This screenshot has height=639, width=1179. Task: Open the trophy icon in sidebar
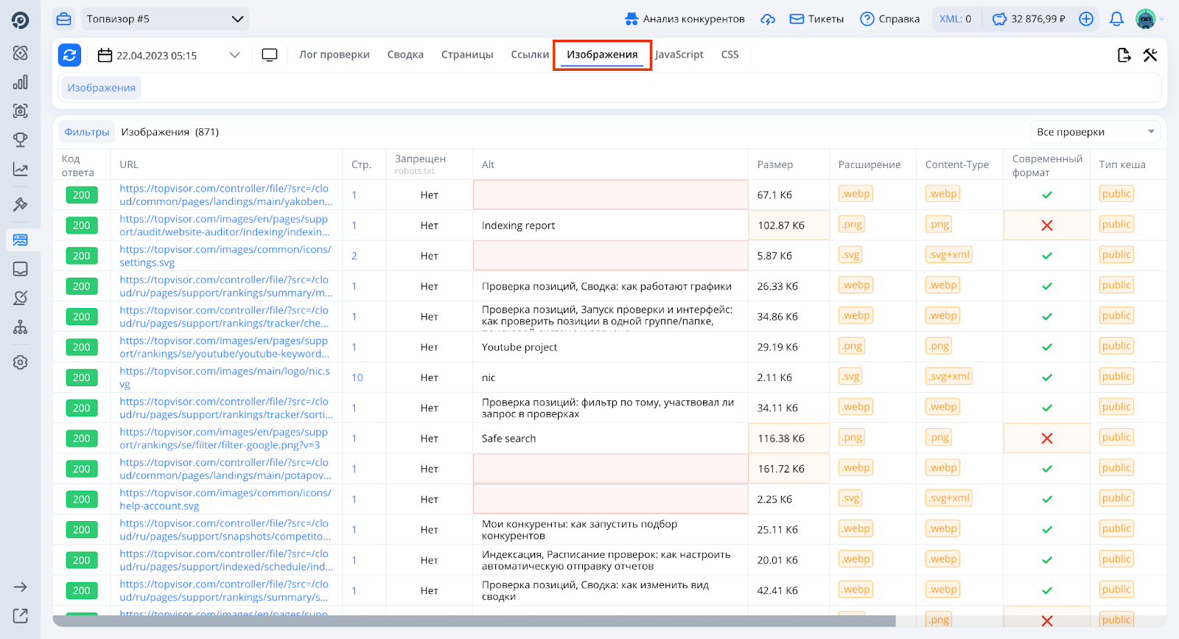coord(21,139)
